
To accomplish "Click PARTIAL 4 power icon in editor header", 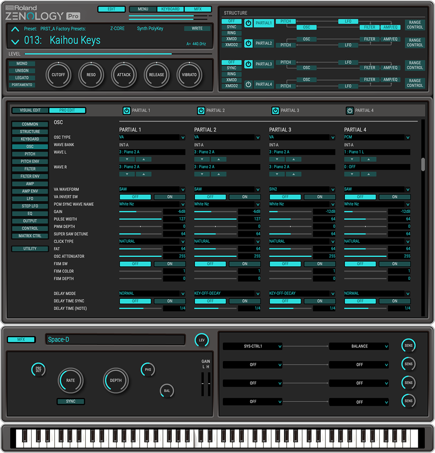I will pos(350,110).
